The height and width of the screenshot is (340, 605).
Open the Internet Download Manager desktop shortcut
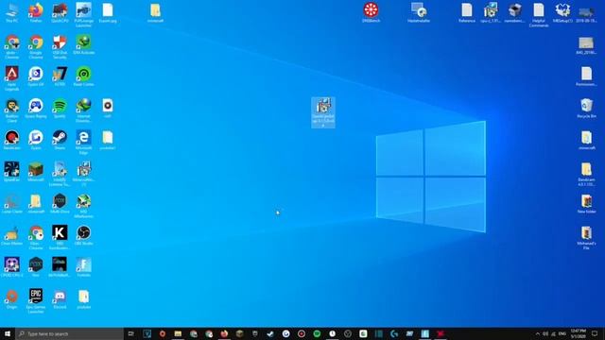click(x=84, y=110)
